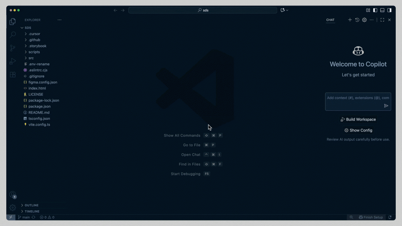This screenshot has width=402, height=226.
Task: Send the chat message
Action: (x=386, y=106)
